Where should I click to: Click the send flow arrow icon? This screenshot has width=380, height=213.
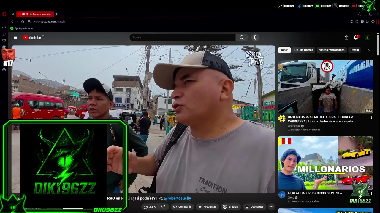[x=368, y=22]
